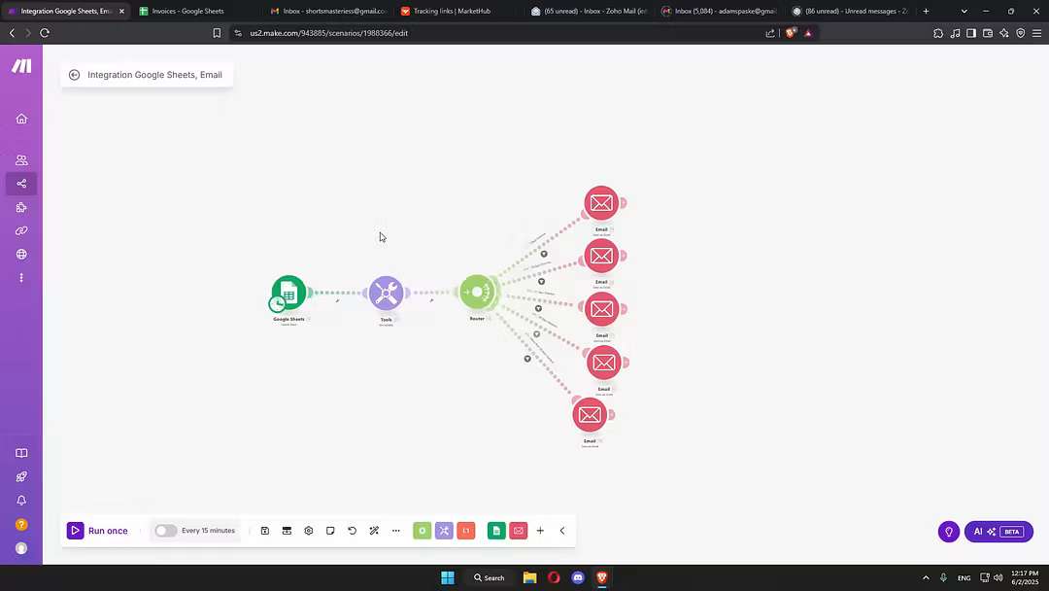Switch to the Invoices - Google Sheets tab

pyautogui.click(x=187, y=11)
